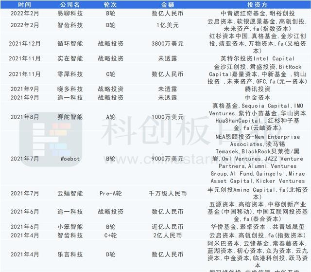
Task: Click the 投资方 column header
Action: click(x=257, y=4)
